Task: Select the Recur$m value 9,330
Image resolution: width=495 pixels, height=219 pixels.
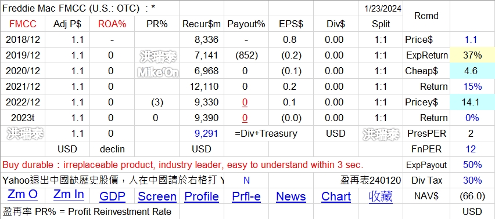Action: (202, 103)
